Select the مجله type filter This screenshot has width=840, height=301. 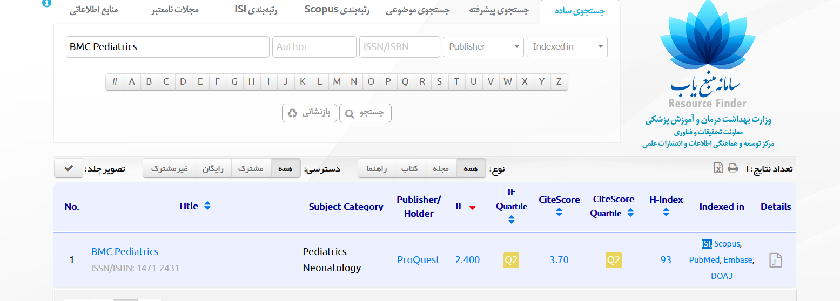click(x=441, y=168)
